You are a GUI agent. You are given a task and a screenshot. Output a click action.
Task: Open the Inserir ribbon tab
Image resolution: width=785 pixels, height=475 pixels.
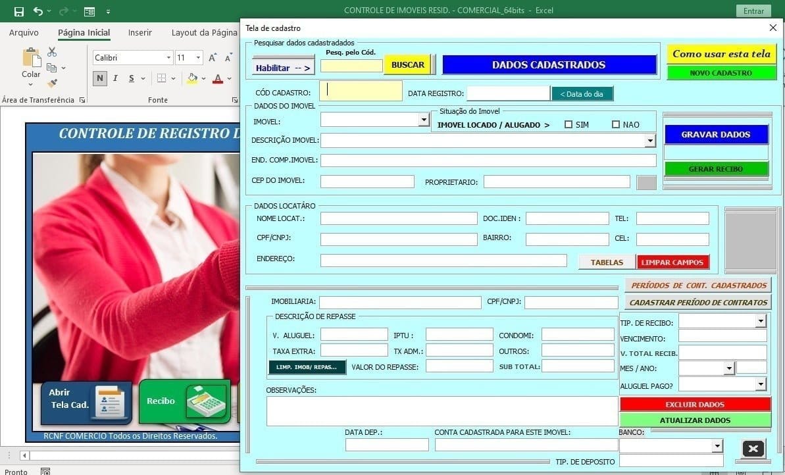139,32
